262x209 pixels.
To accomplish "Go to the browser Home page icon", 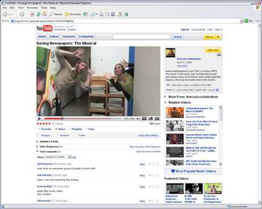I will pyautogui.click(x=44, y=14).
